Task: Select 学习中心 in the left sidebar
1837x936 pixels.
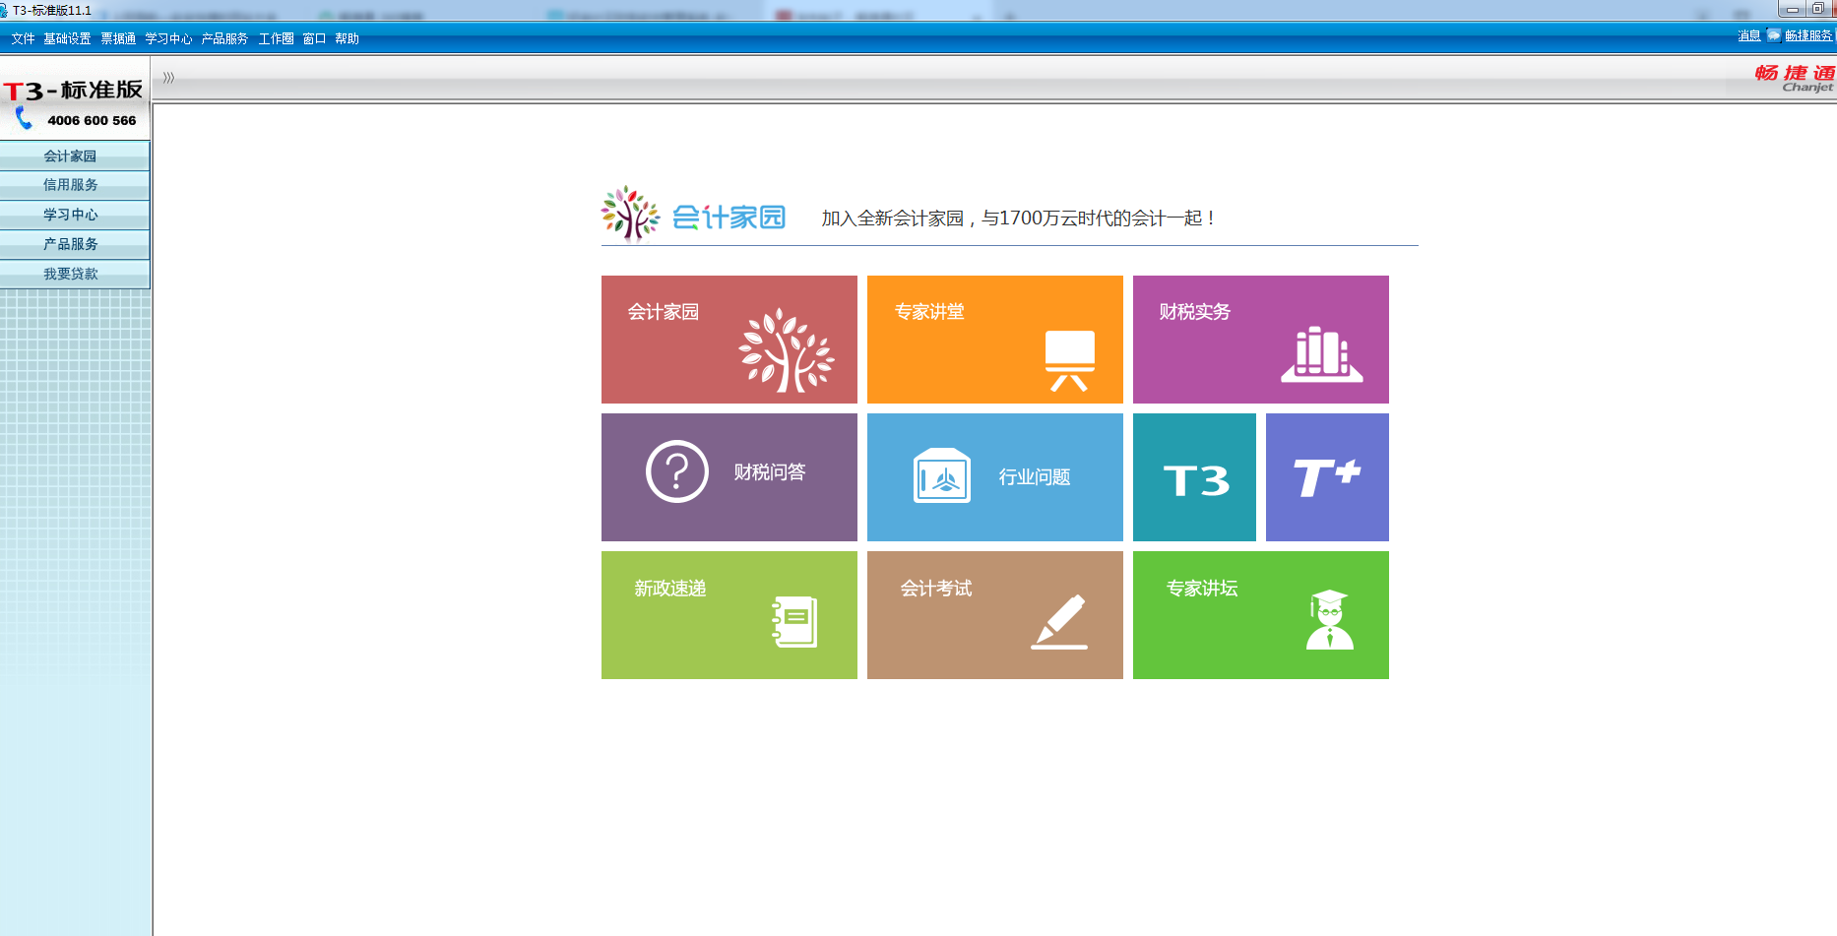Action: (x=75, y=215)
